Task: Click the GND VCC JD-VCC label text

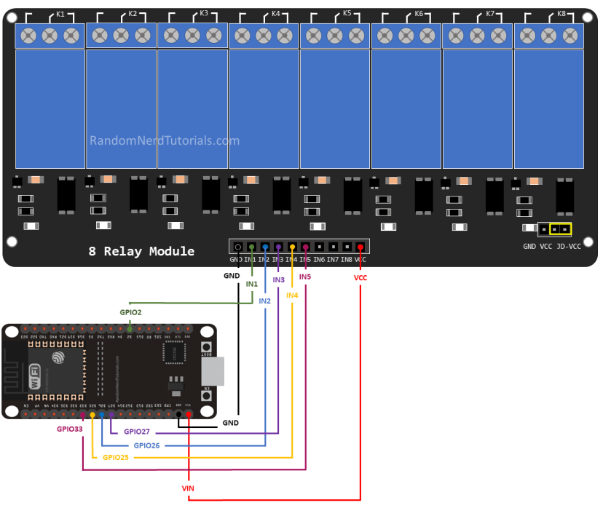Action: point(551,247)
